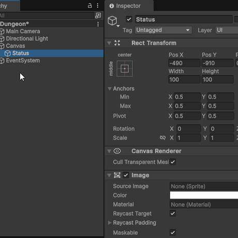Open the Tag dropdown showing Untagged

[x=163, y=30]
